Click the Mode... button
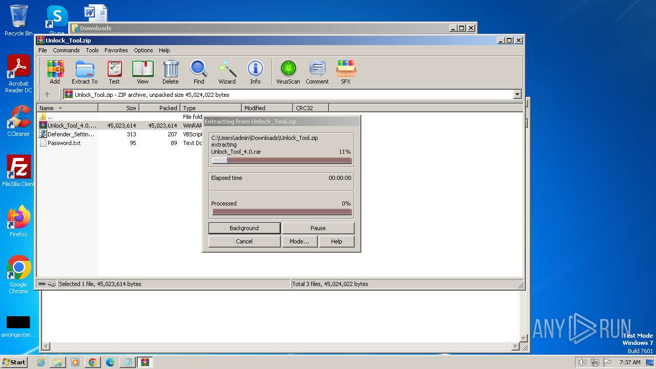 299,241
